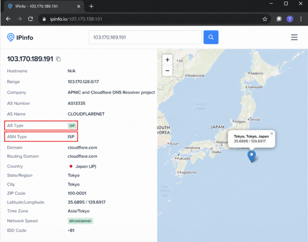Zoom in on the map
This screenshot has width=308, height=242.
167,60
